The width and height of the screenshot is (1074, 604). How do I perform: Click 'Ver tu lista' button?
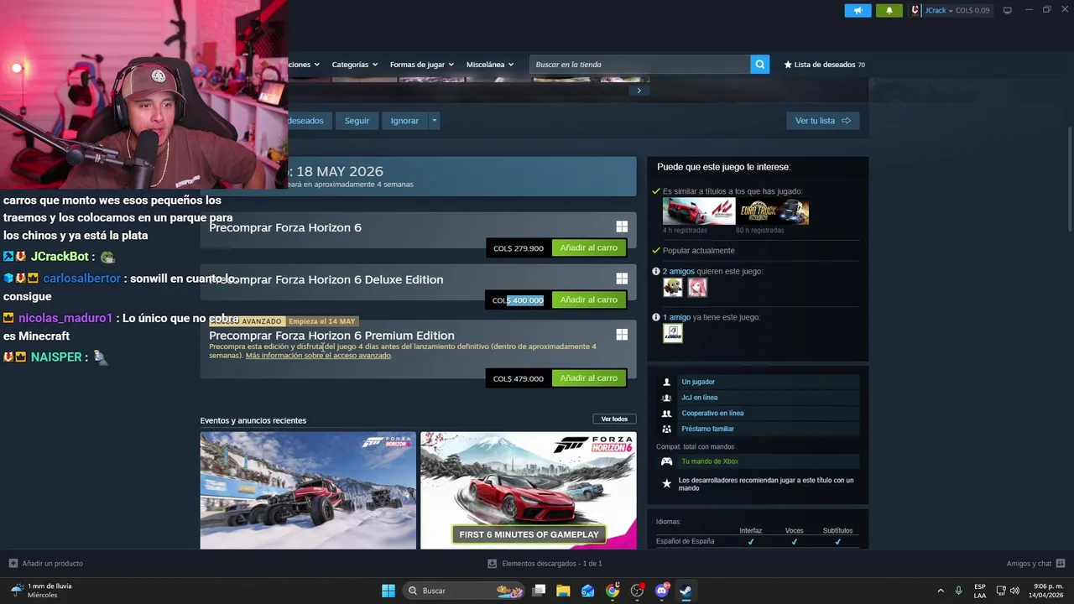(x=823, y=121)
